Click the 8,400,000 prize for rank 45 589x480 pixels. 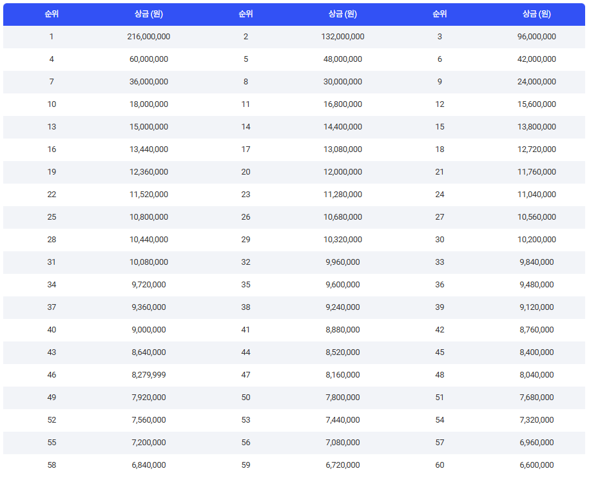[536, 352]
